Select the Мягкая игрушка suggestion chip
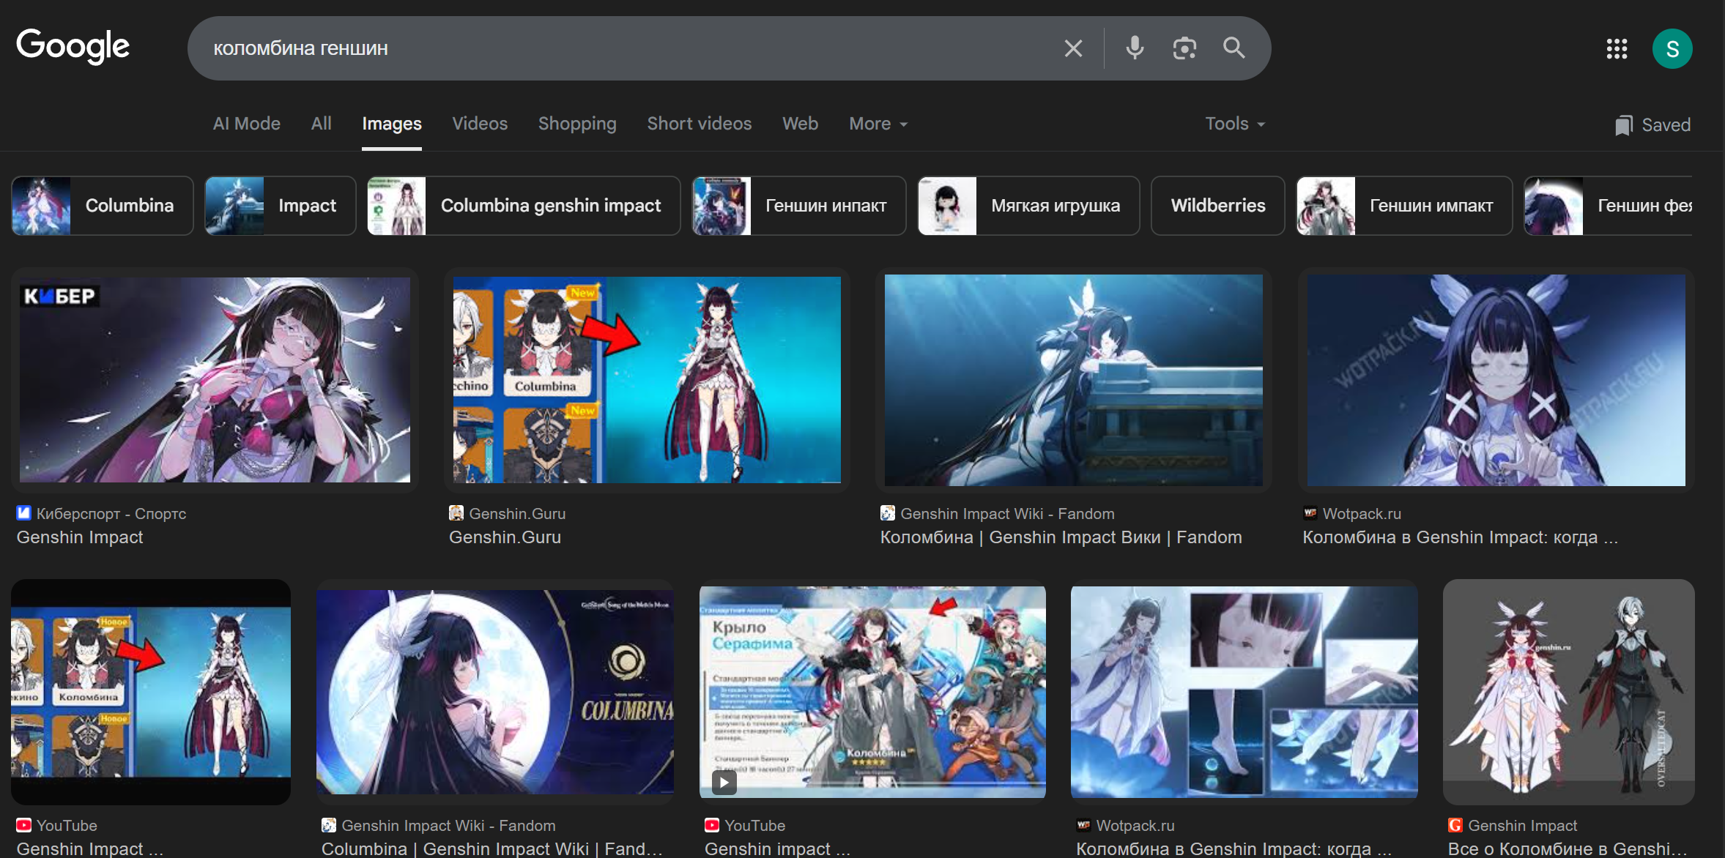Viewport: 1725px width, 858px height. pyautogui.click(x=1028, y=206)
